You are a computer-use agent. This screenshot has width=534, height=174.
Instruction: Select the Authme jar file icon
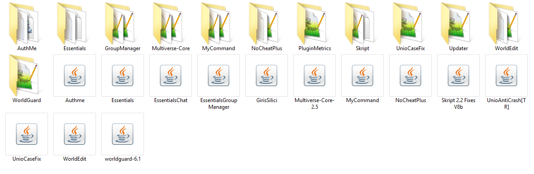(74, 75)
